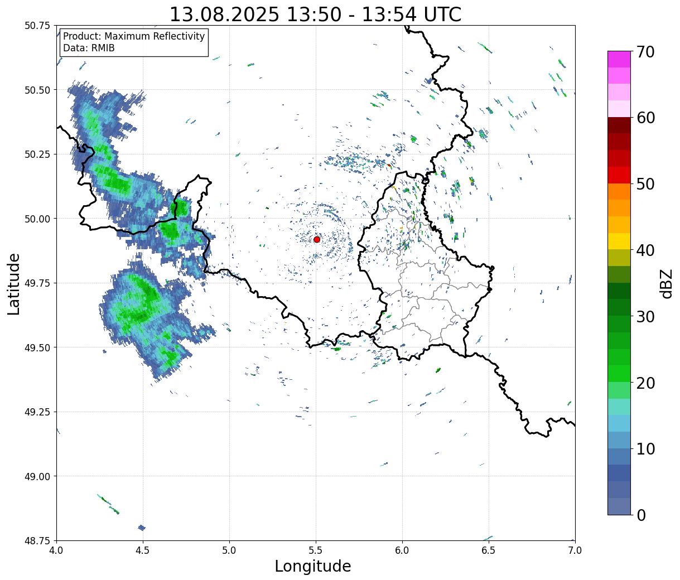Click longitude tick label 4.0
The height and width of the screenshot is (580, 680).
tap(56, 550)
